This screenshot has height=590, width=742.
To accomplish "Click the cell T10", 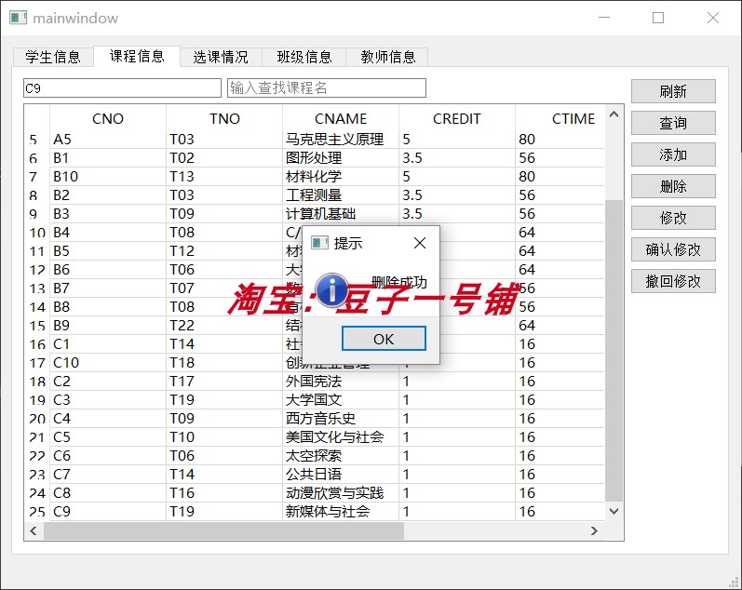I will (224, 437).
